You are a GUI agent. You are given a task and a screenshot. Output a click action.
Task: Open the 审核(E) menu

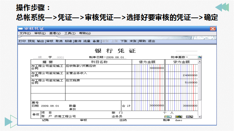[x=40, y=33]
